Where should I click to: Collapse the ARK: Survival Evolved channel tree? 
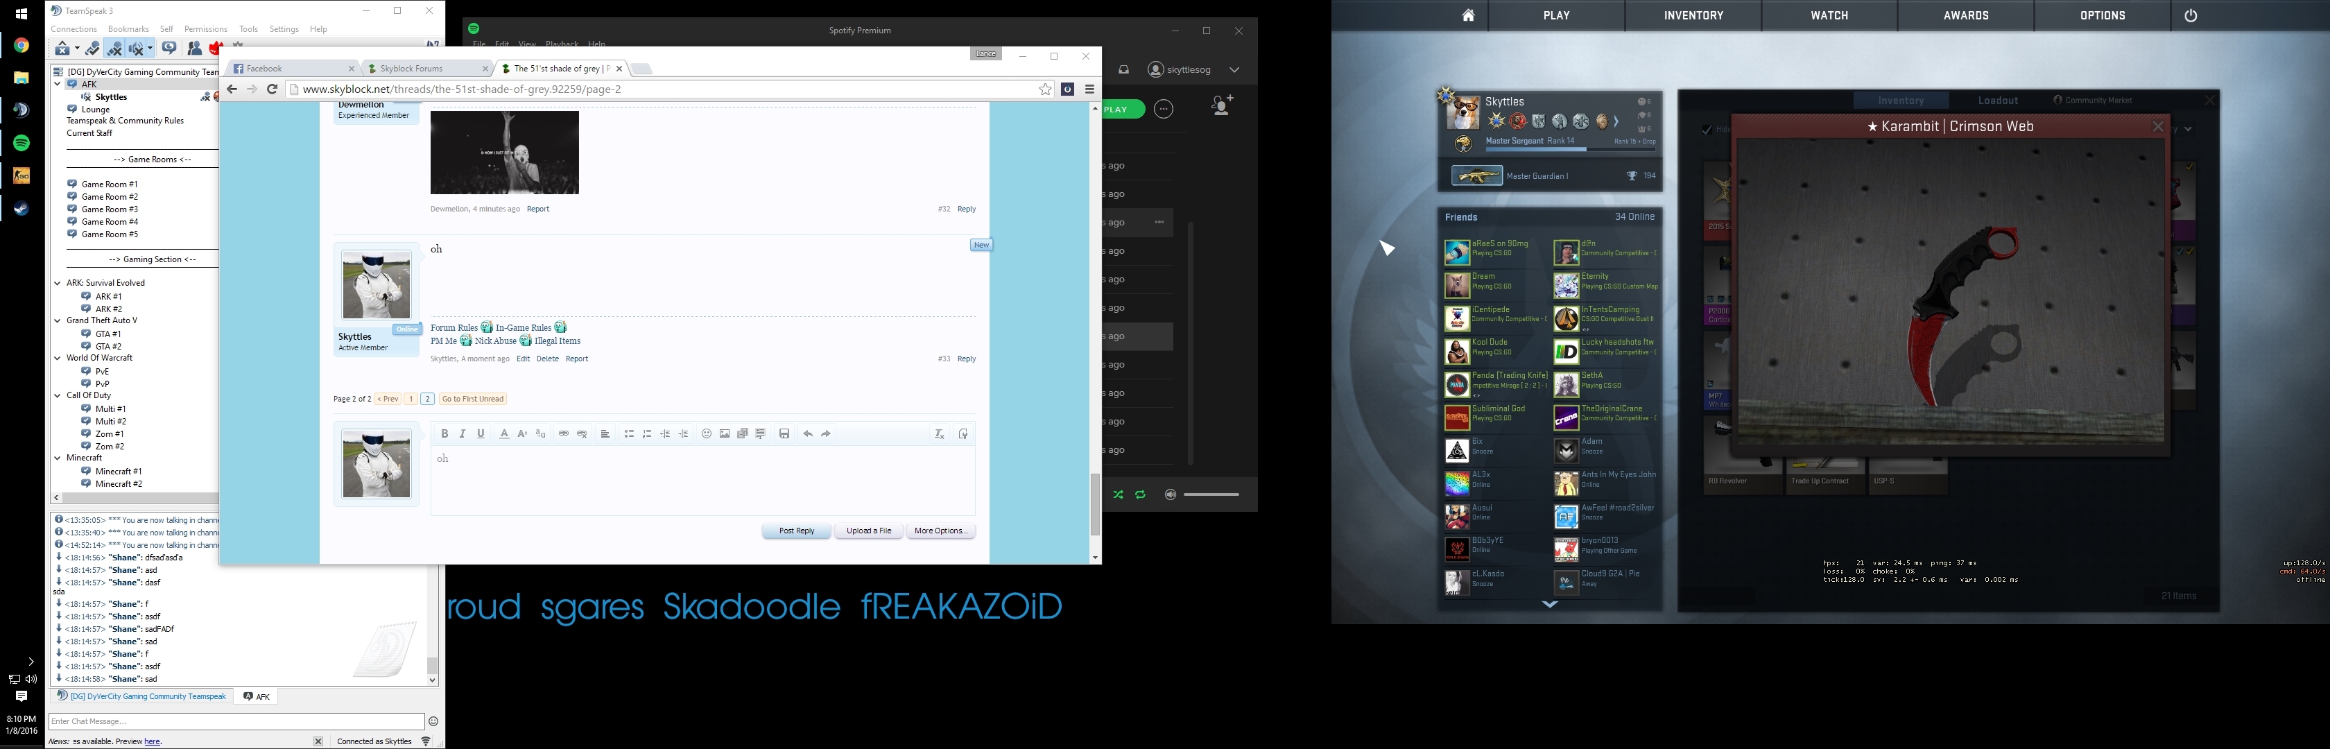tap(57, 283)
